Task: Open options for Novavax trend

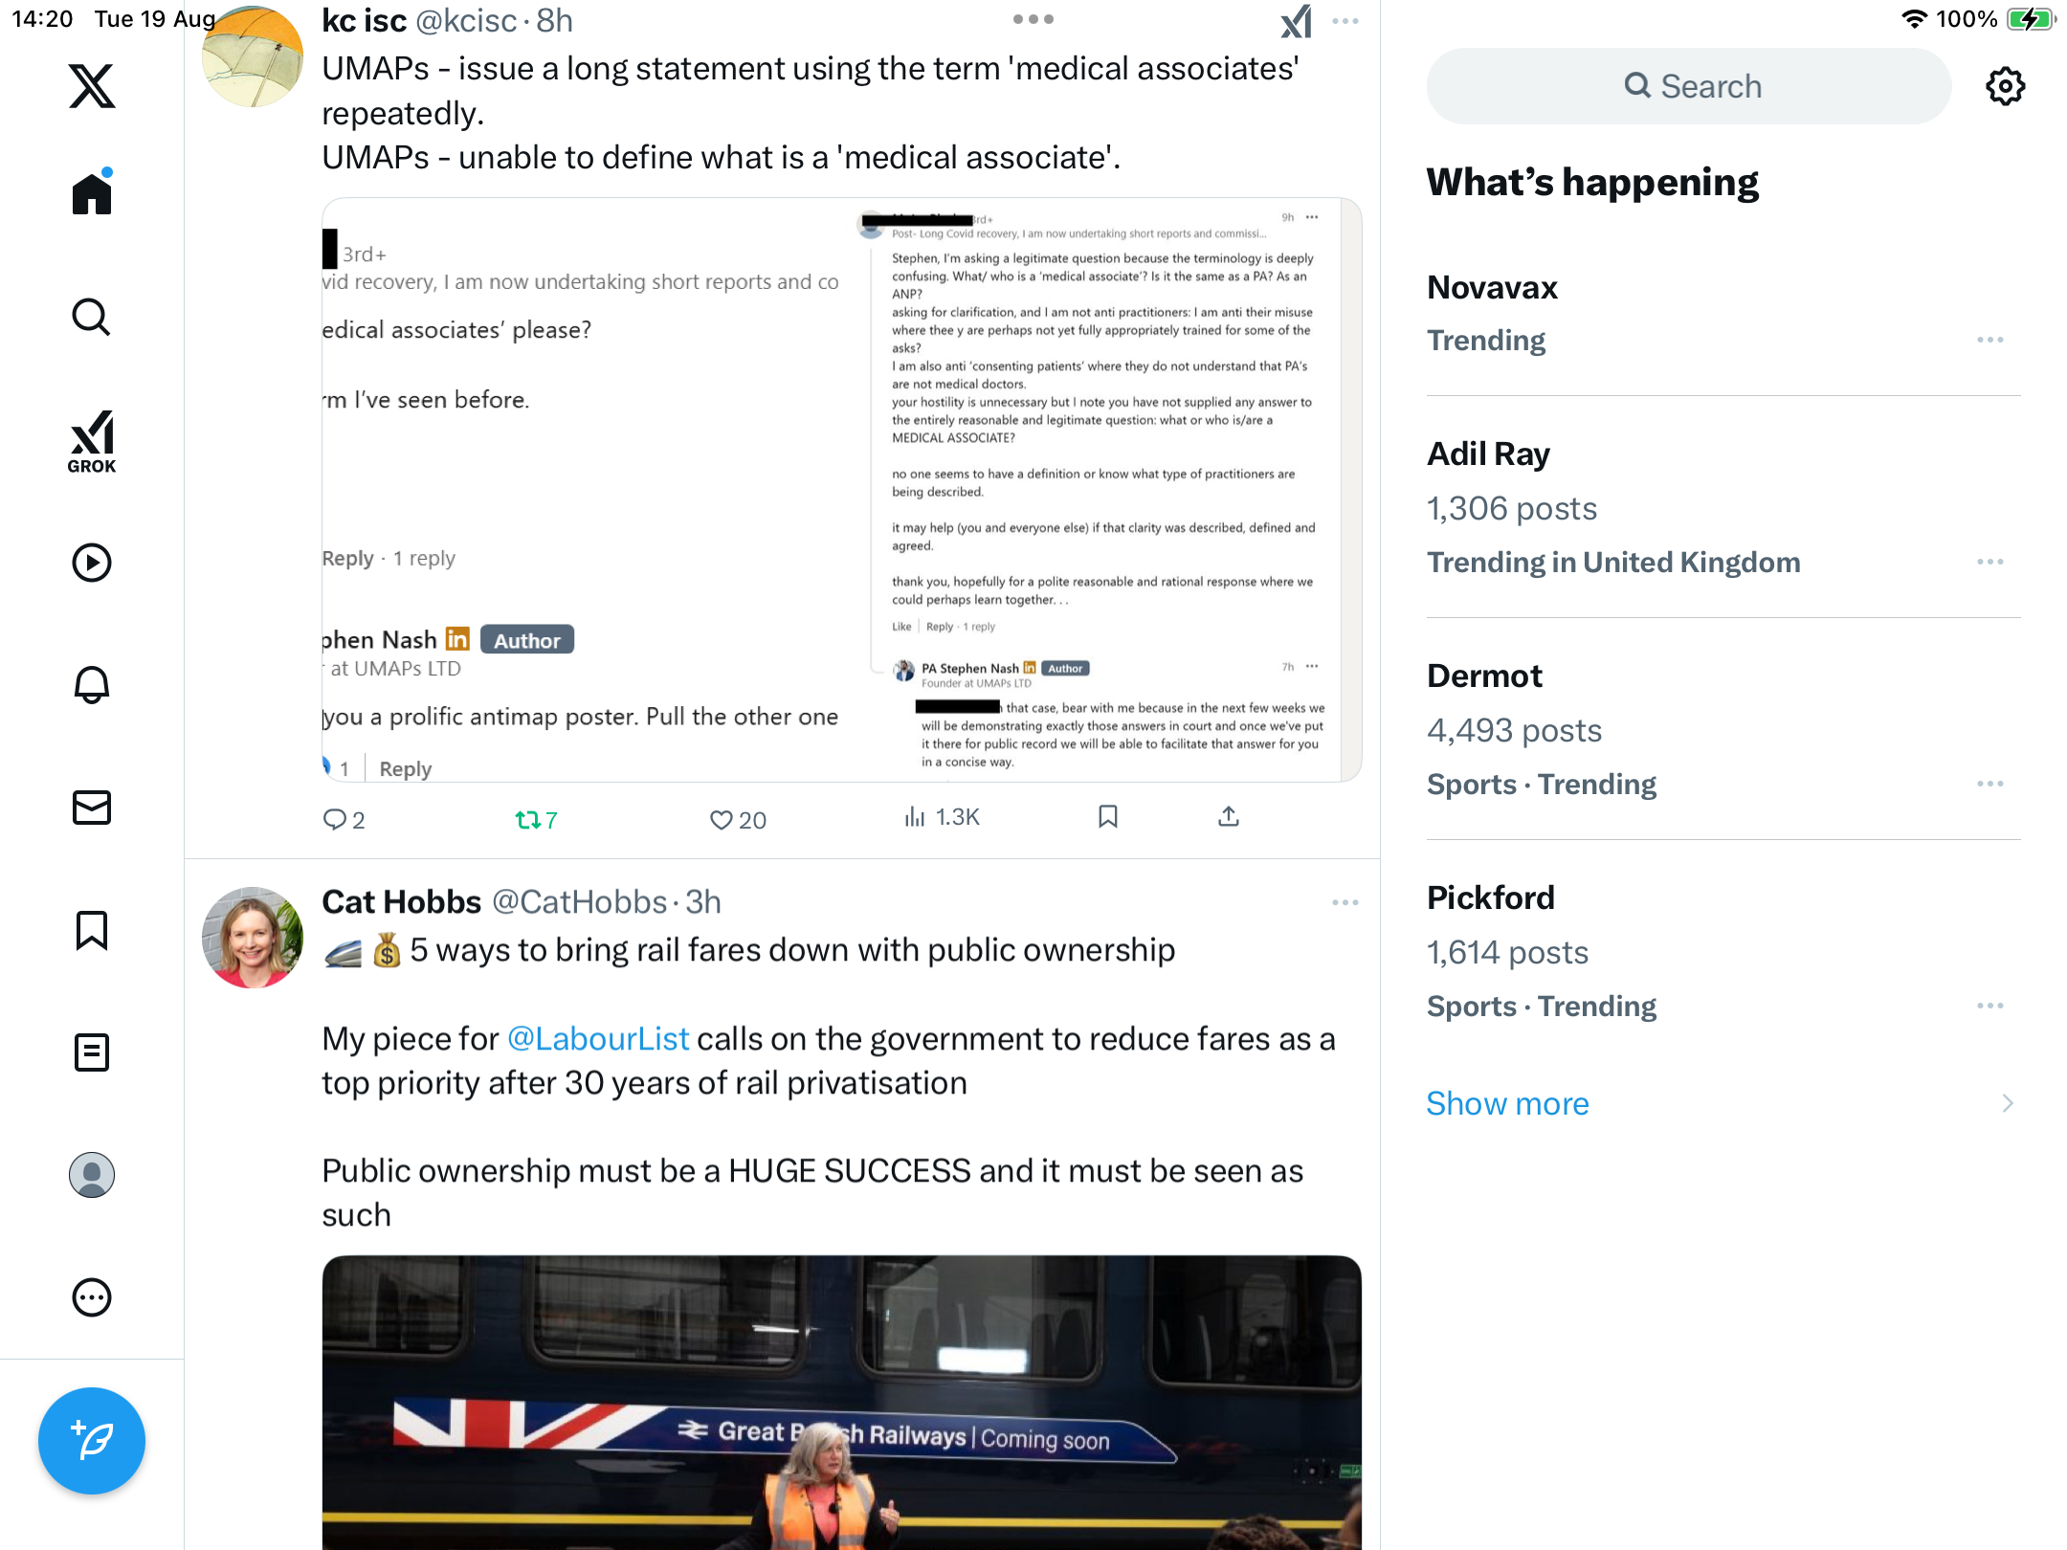Action: pos(1990,340)
